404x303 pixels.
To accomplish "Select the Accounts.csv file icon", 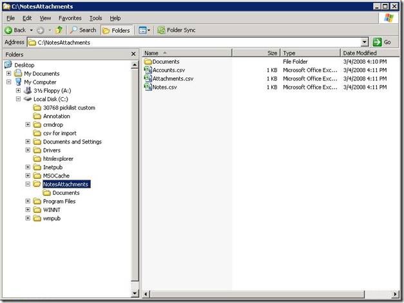I will [x=148, y=70].
